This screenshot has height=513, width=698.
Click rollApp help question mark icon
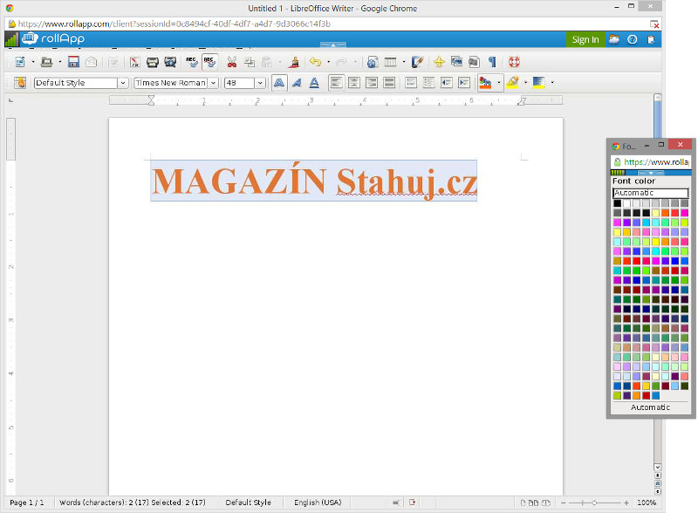tap(632, 39)
